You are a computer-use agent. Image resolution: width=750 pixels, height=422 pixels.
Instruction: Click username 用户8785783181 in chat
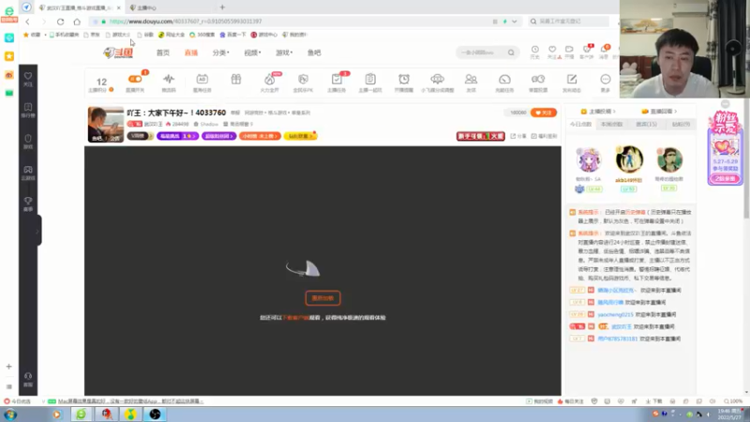click(x=617, y=339)
